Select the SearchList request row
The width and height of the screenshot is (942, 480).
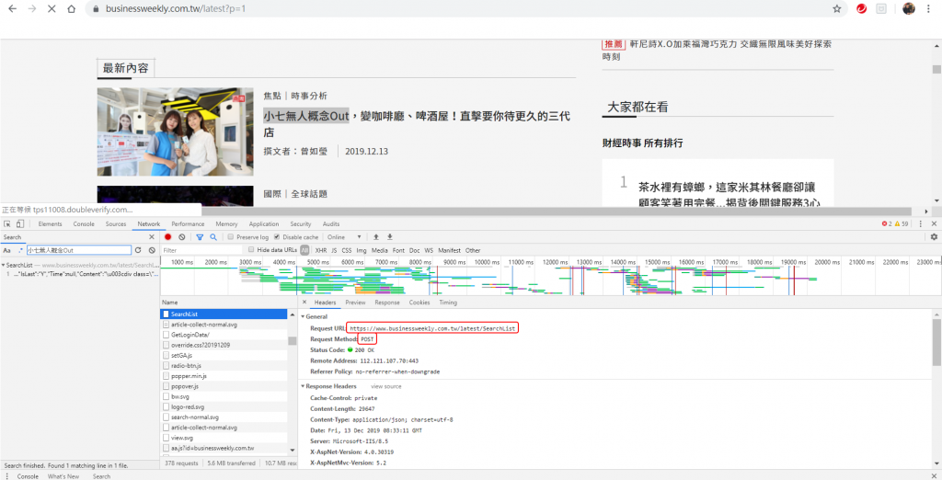tap(224, 314)
